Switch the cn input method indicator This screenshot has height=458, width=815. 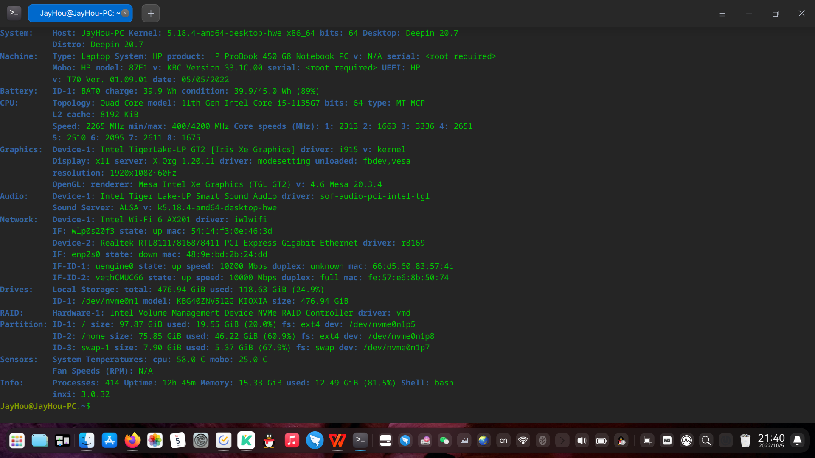503,441
